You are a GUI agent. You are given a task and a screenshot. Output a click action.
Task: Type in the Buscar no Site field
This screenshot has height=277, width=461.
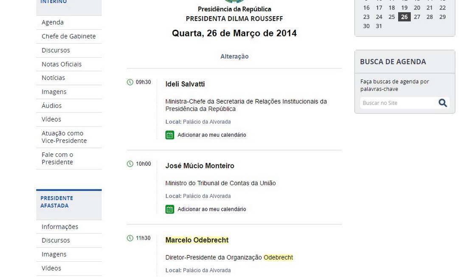[x=398, y=103]
